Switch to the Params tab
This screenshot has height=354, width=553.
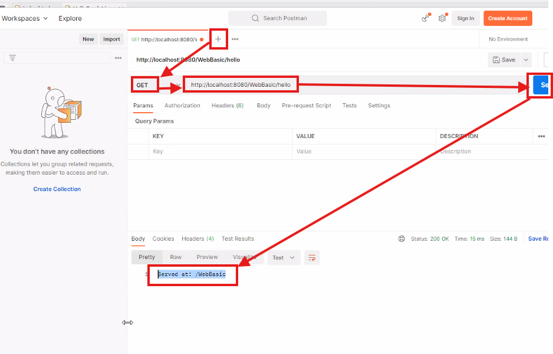pyautogui.click(x=143, y=106)
